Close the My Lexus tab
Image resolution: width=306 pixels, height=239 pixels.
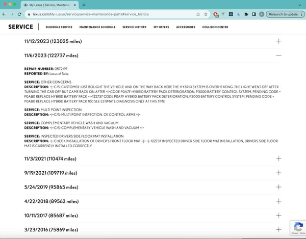point(74,5)
